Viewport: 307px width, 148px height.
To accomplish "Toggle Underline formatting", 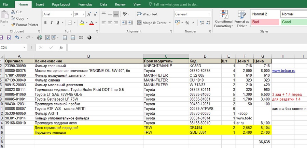I will tap(58, 23).
